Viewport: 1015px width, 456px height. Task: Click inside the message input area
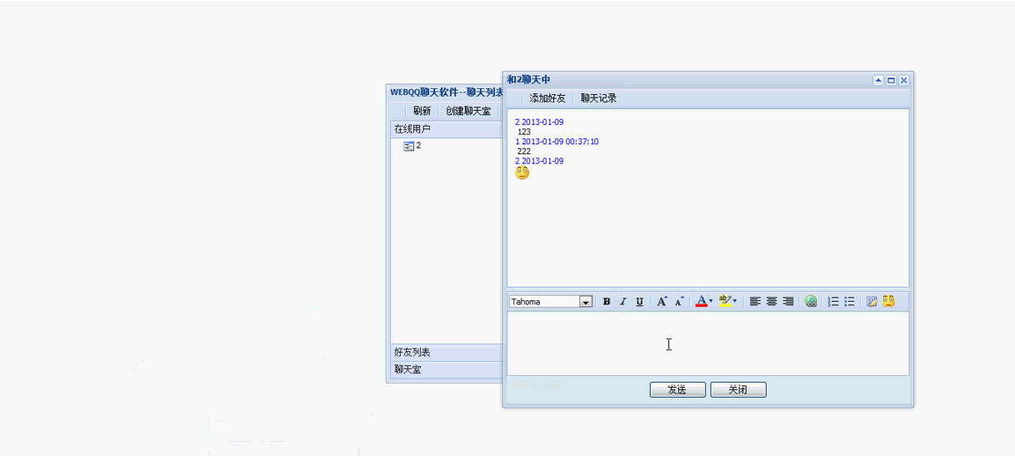707,343
